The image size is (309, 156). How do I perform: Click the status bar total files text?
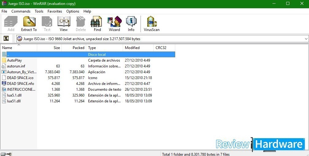[196, 154]
